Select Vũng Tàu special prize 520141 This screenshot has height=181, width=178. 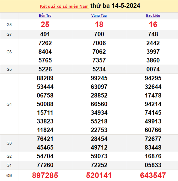coord(99,175)
